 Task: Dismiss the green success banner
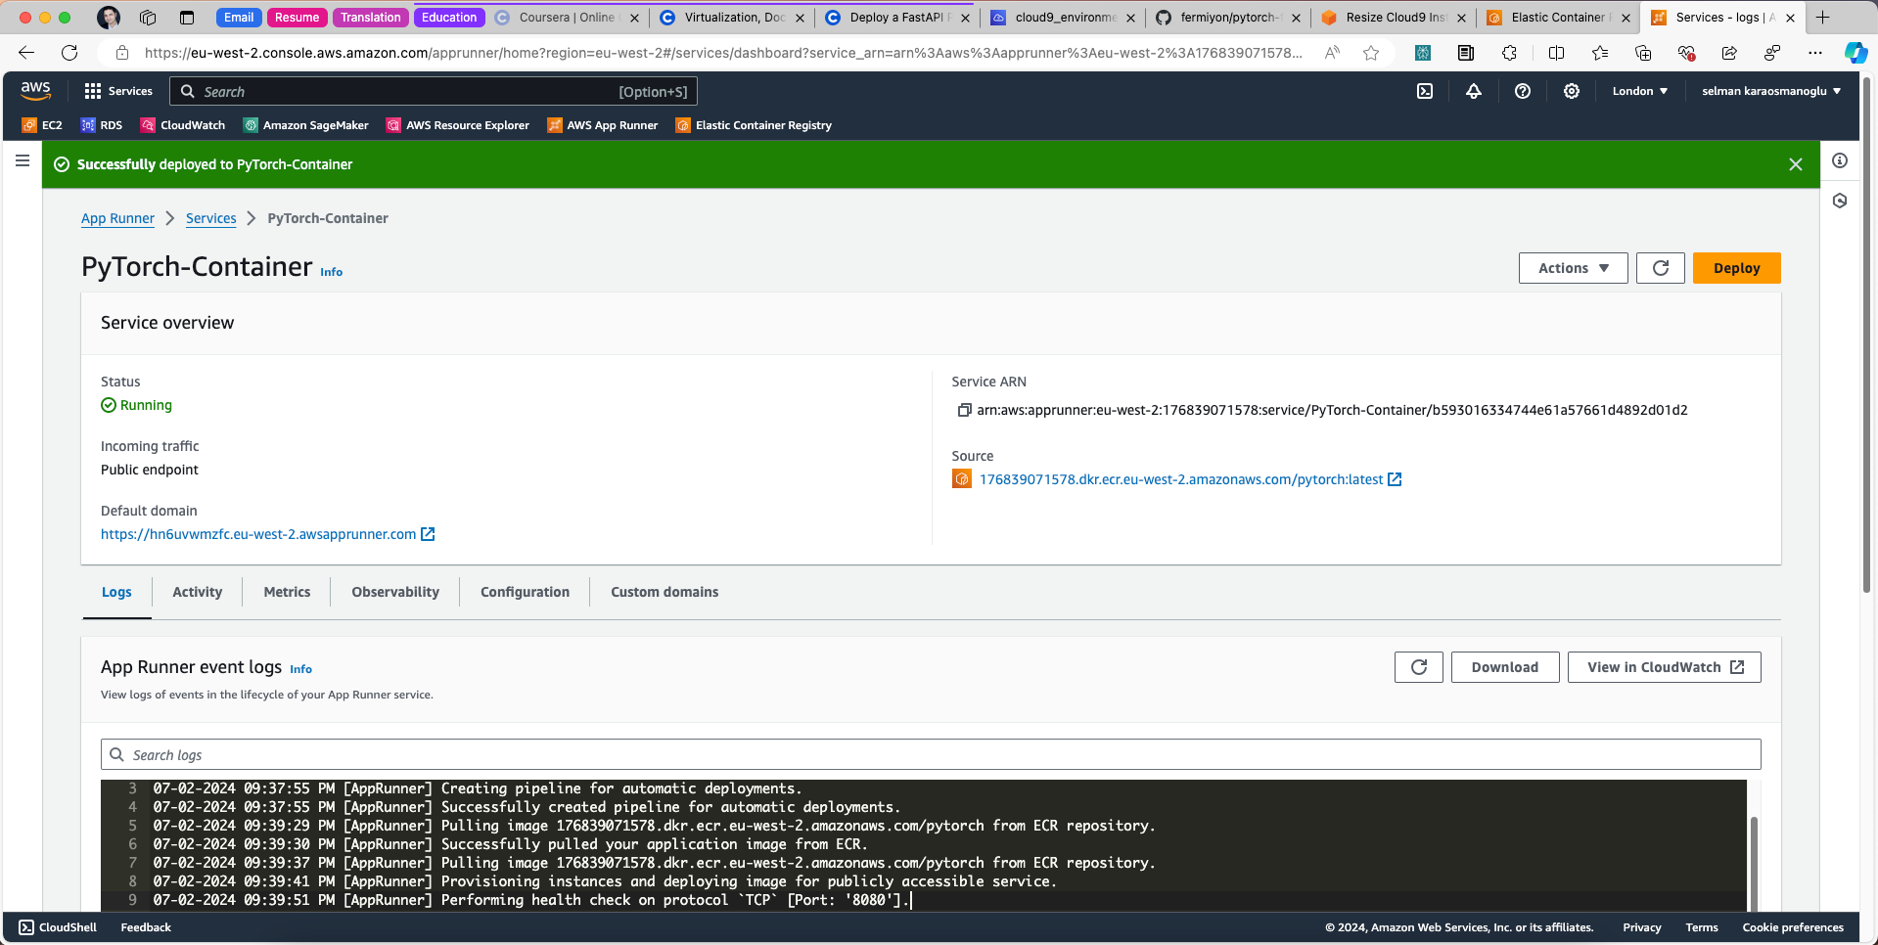coord(1796,164)
